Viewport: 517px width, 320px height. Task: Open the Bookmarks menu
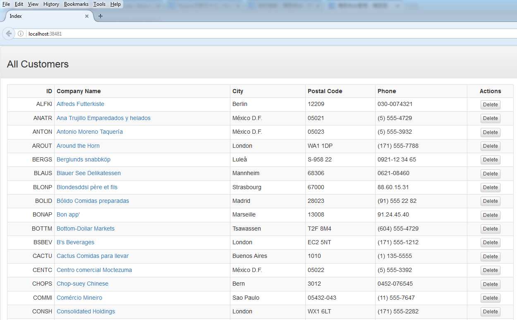tap(76, 4)
